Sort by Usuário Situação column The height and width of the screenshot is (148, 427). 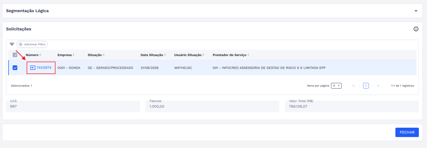point(189,55)
